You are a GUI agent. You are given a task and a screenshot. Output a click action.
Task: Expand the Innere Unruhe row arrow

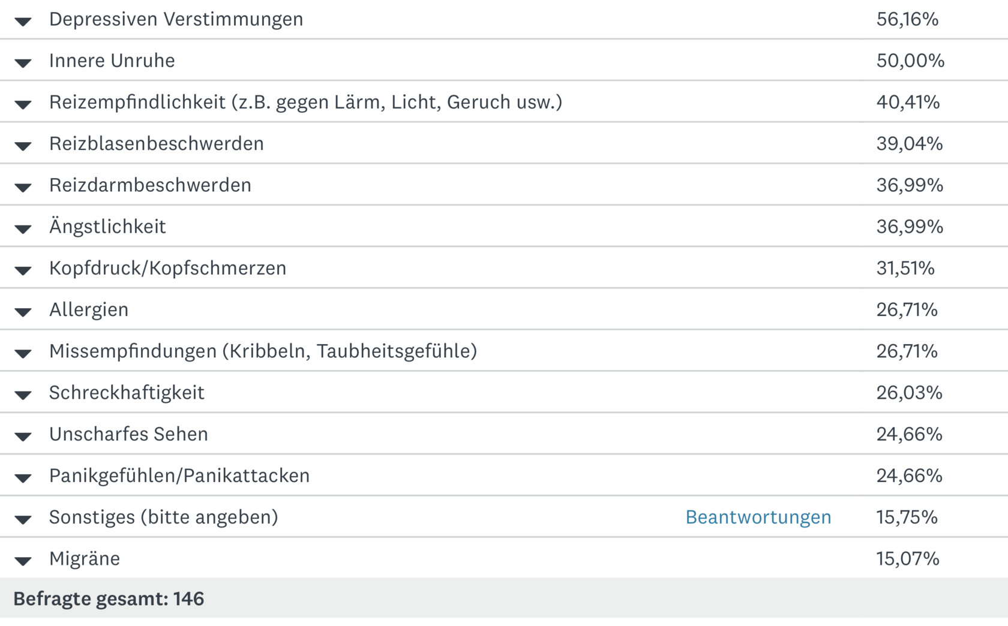[23, 63]
